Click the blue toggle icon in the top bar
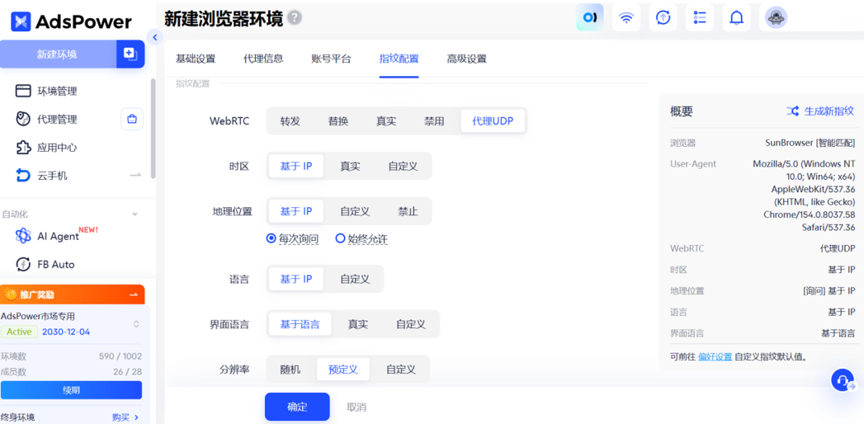 tap(589, 17)
